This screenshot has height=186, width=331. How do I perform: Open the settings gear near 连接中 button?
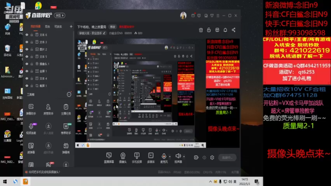pos(212,157)
